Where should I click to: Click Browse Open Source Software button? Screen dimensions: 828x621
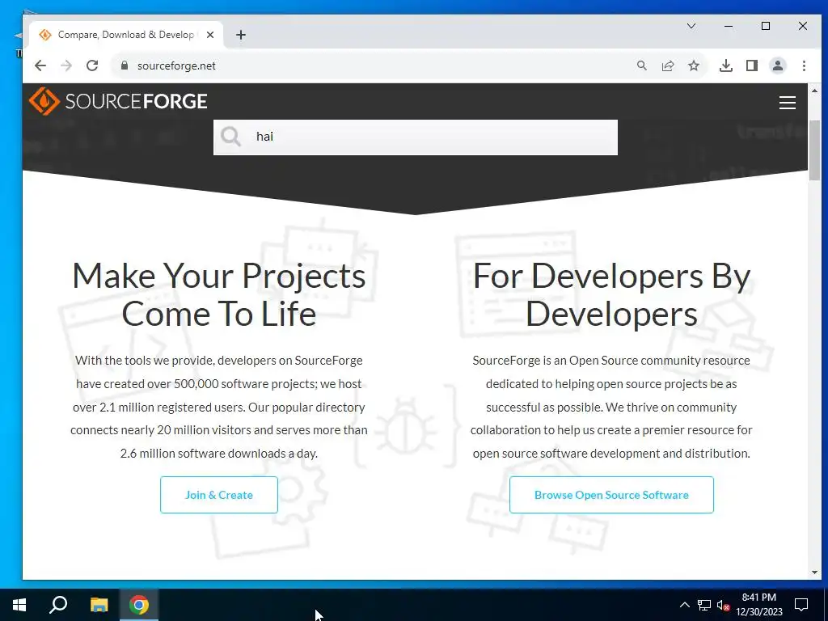611,495
